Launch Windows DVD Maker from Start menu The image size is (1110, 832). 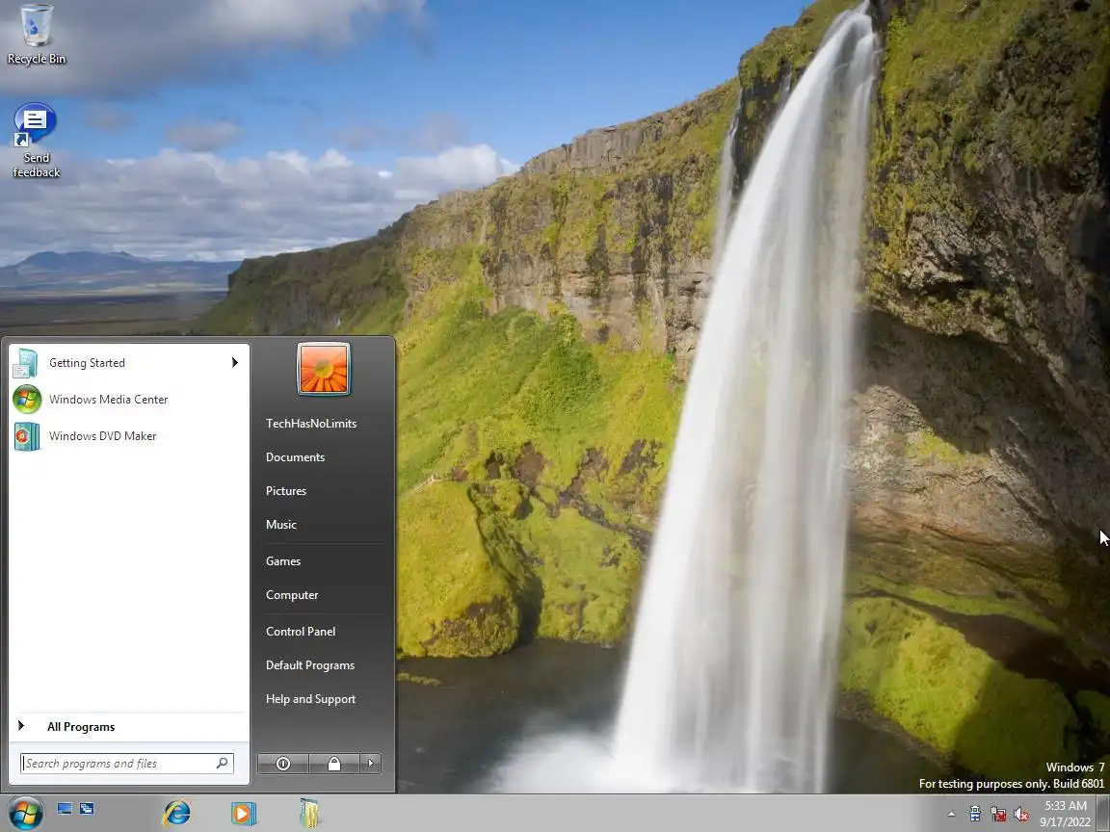click(x=128, y=436)
